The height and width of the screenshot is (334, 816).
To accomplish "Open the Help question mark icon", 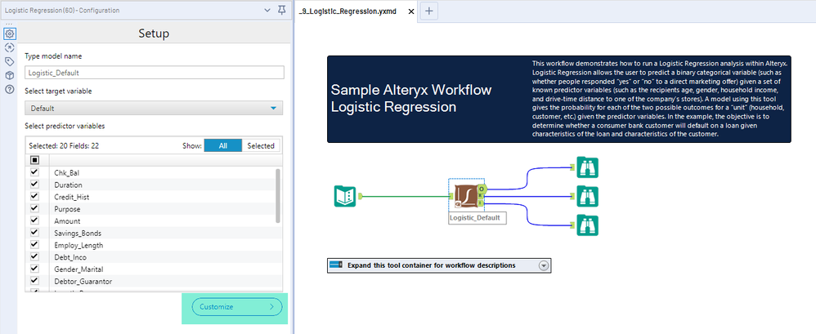I will [9, 89].
